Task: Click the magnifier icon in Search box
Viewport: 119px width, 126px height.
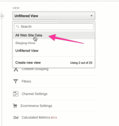Action: (18, 27)
